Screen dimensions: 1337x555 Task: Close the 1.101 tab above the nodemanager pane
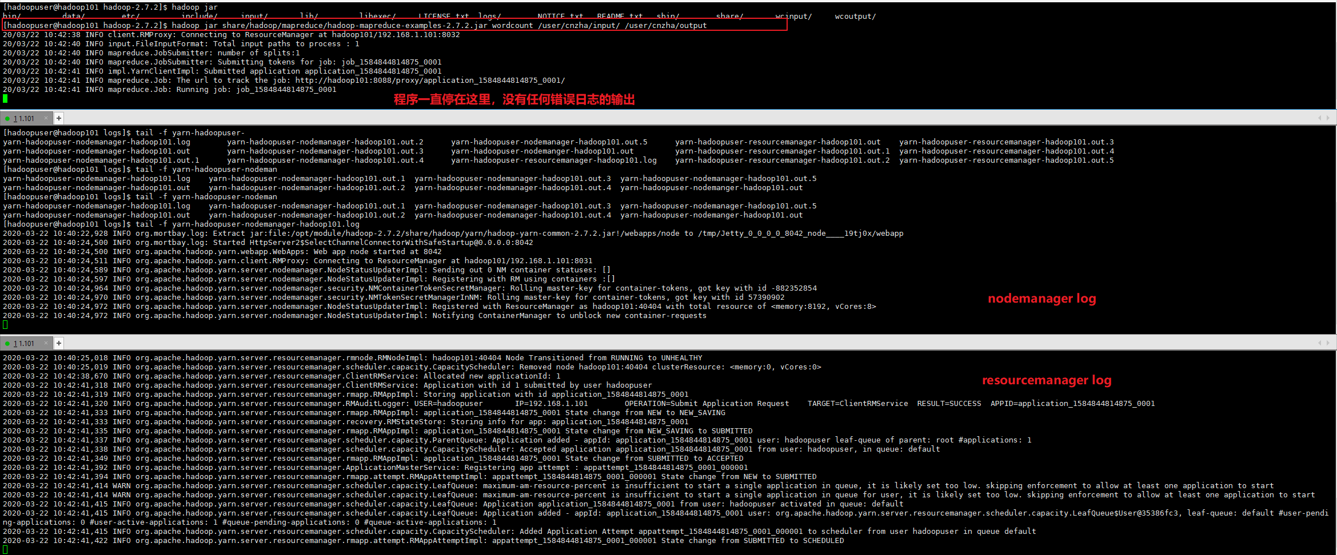46,118
